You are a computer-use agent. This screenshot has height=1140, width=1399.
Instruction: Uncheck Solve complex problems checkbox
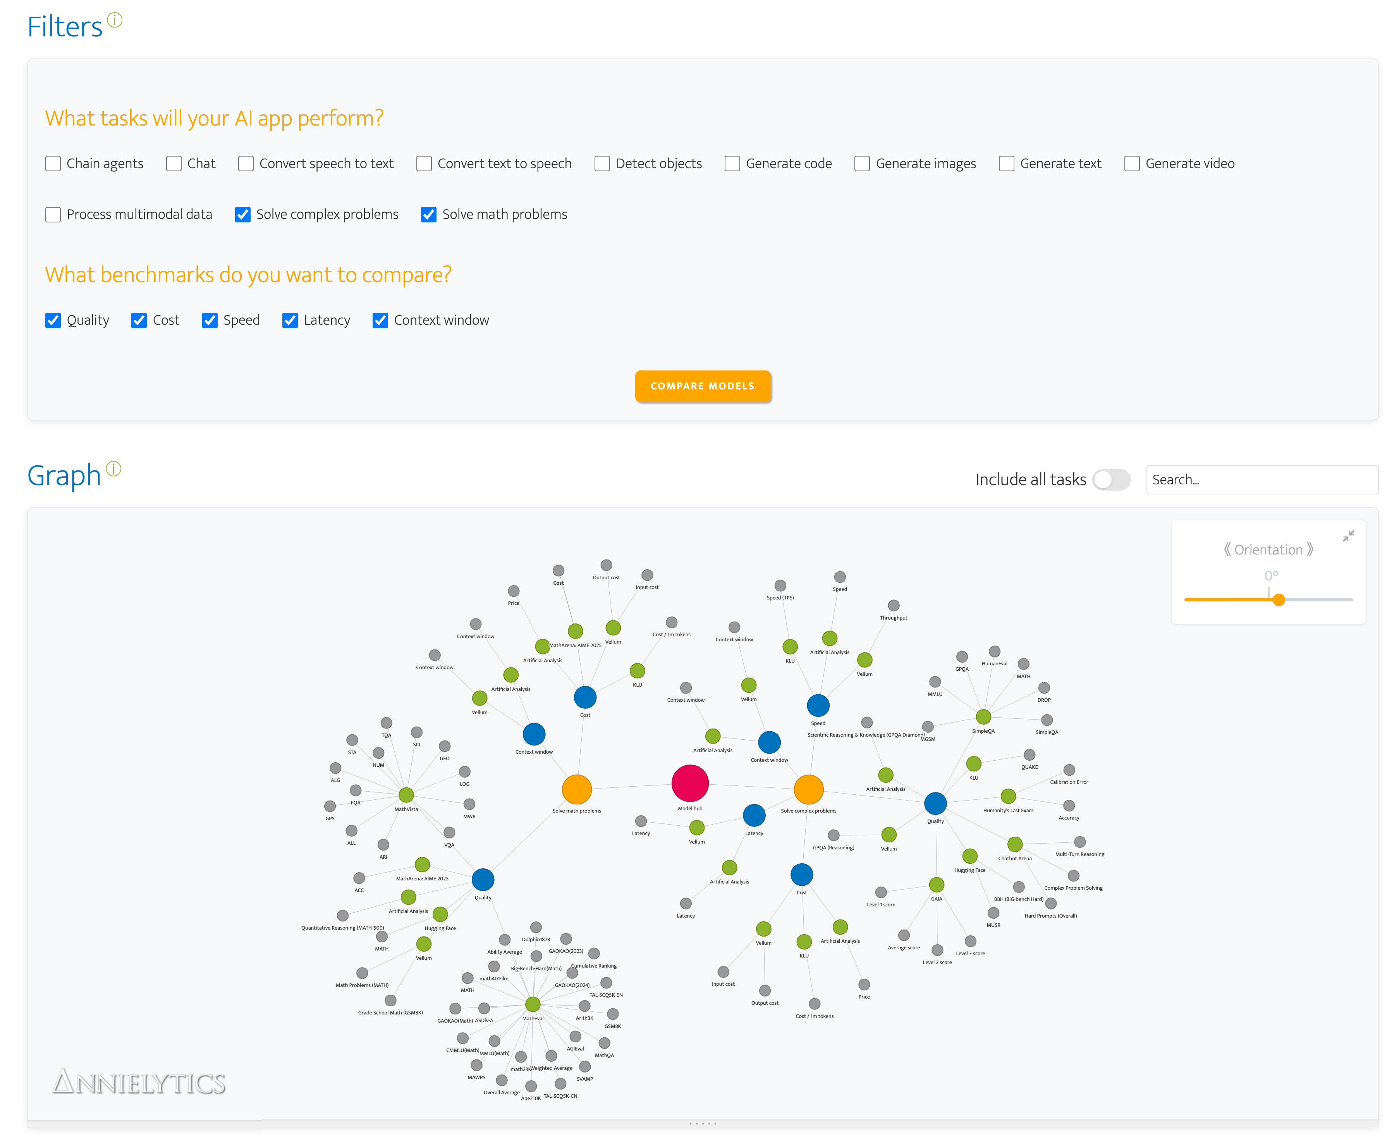[243, 215]
